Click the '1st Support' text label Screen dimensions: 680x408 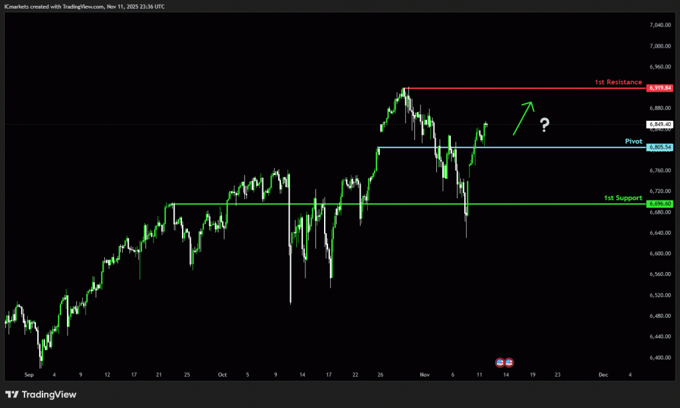(x=622, y=198)
